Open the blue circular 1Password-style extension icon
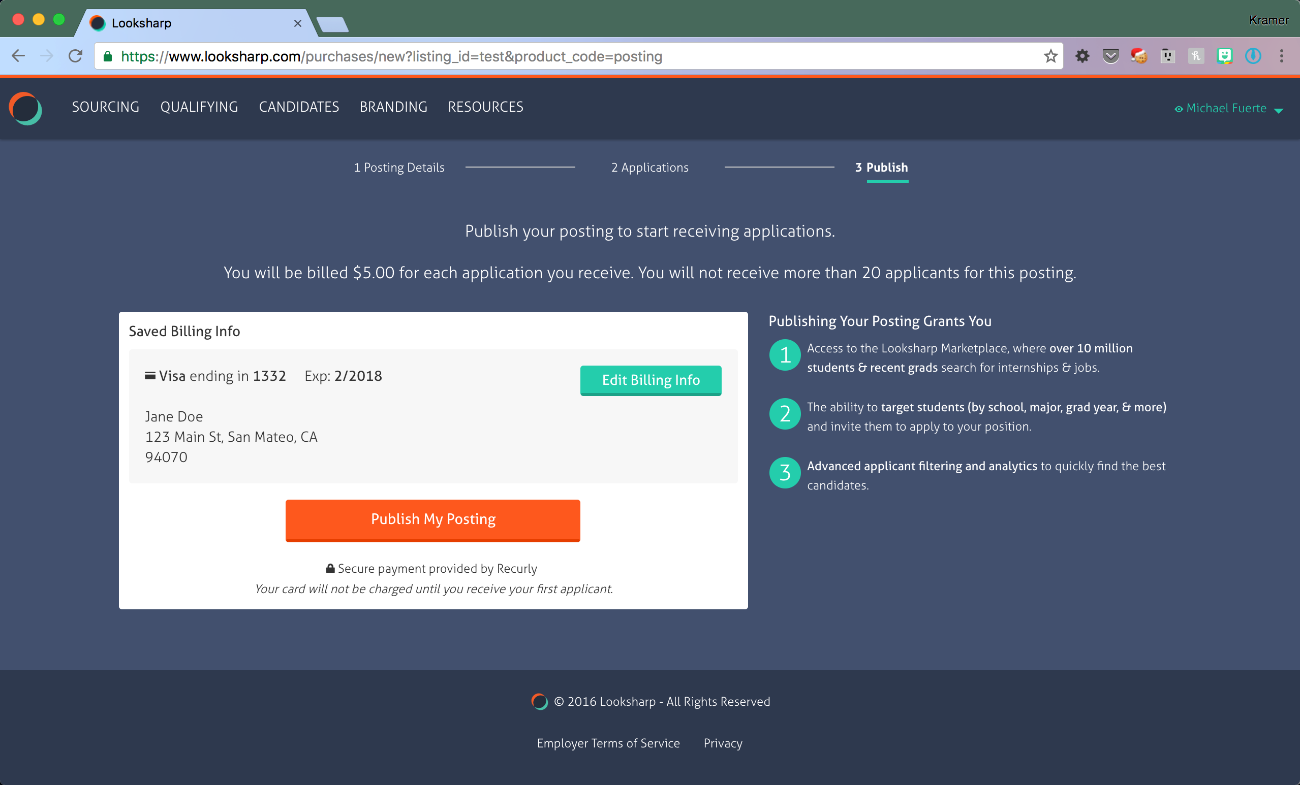 coord(1253,56)
